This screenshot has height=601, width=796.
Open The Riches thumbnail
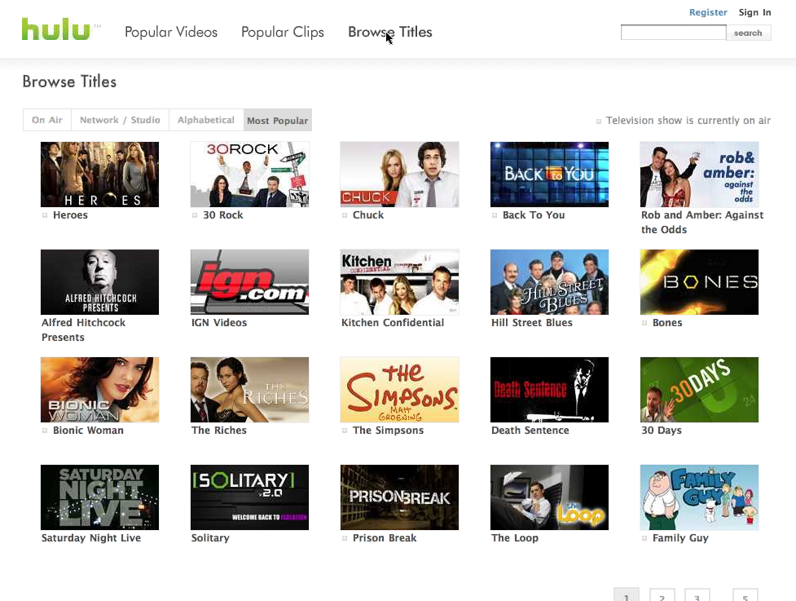click(x=250, y=390)
